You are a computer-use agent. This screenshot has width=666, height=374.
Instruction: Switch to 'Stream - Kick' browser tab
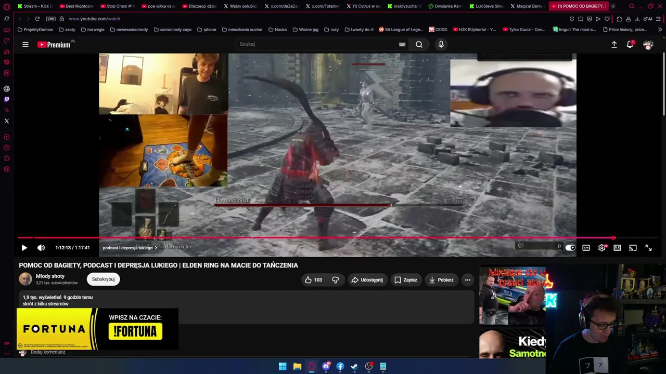coord(34,6)
